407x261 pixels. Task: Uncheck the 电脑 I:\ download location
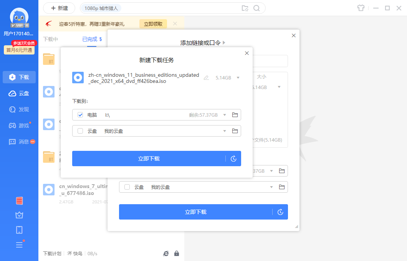pos(79,115)
